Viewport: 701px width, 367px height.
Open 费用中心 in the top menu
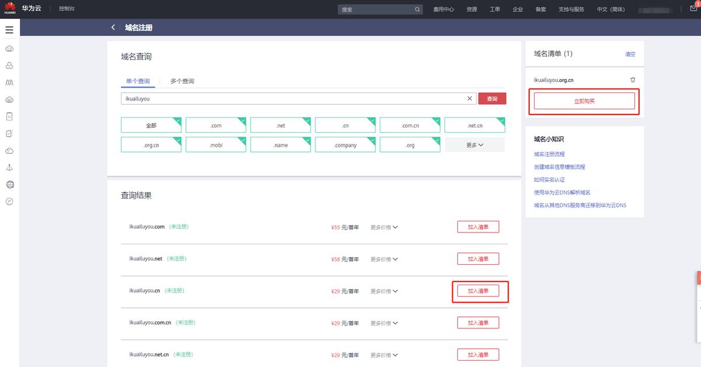pyautogui.click(x=443, y=9)
